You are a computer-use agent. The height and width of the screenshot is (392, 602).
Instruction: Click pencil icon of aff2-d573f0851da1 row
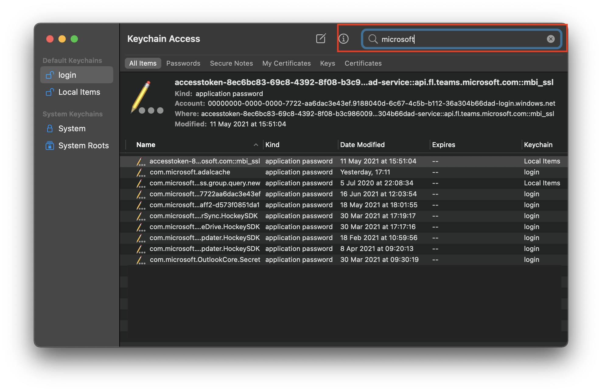click(x=141, y=205)
